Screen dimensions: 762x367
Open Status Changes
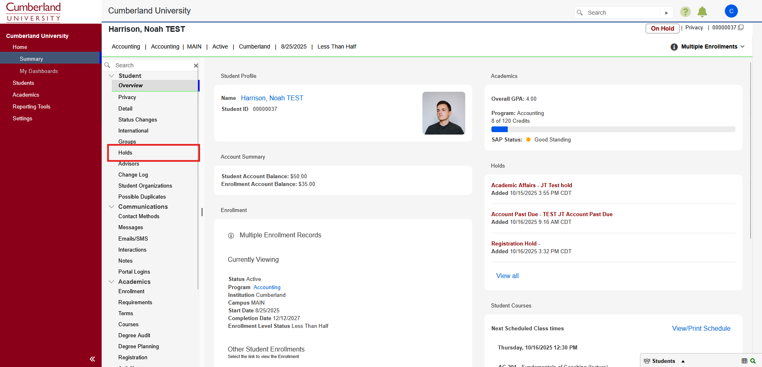[x=138, y=119]
